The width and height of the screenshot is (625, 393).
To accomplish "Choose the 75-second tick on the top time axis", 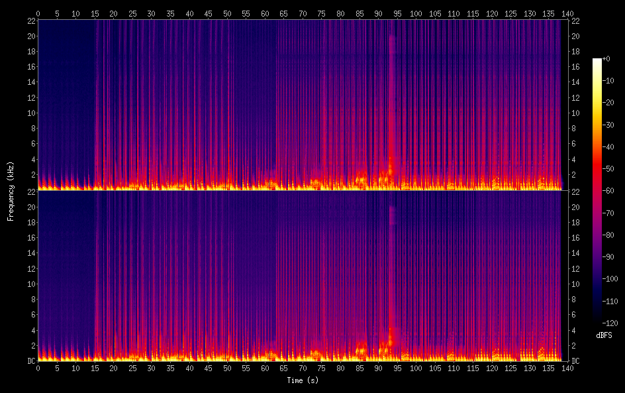I will pyautogui.click(x=322, y=13).
